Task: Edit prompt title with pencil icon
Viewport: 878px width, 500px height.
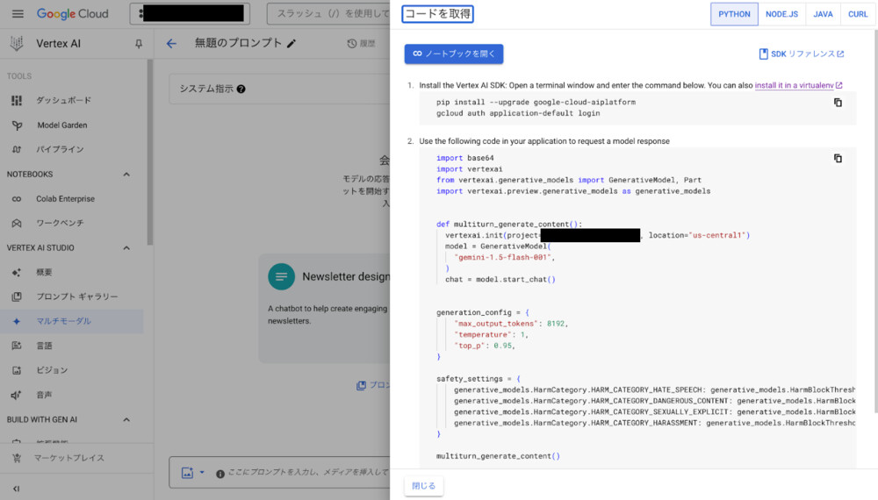Action: click(291, 43)
